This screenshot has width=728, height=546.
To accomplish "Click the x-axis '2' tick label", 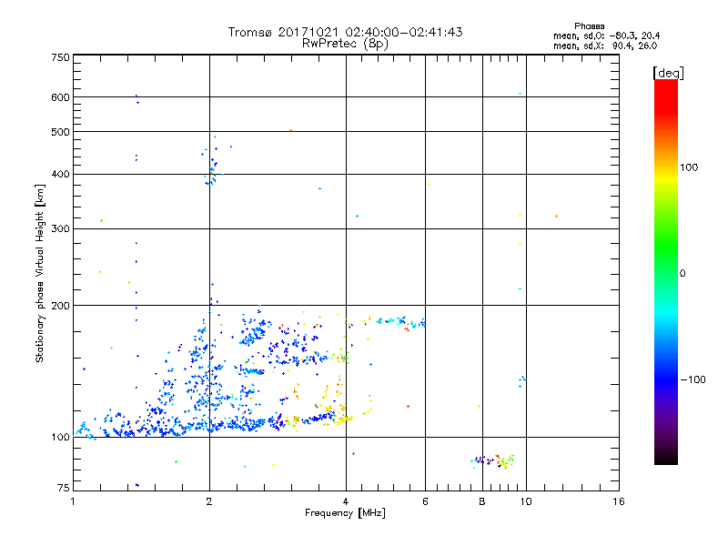I will tap(209, 501).
